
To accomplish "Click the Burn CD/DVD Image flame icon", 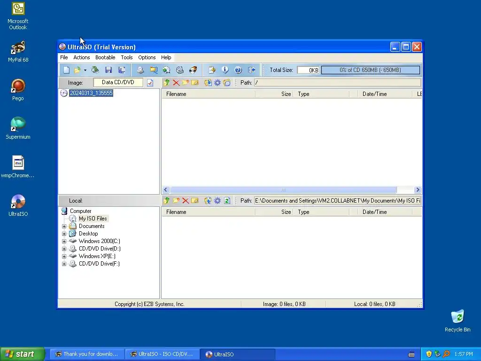I will [193, 70].
